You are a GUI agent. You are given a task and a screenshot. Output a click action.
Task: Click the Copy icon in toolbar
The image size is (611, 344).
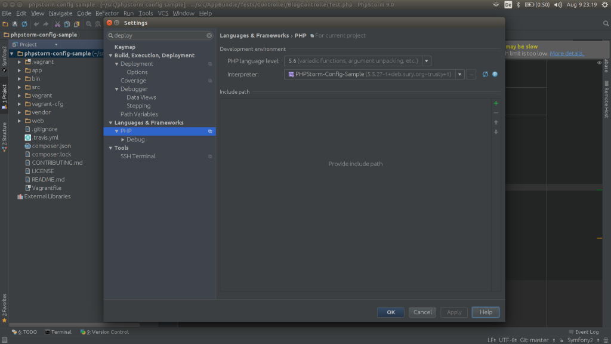coord(67,24)
